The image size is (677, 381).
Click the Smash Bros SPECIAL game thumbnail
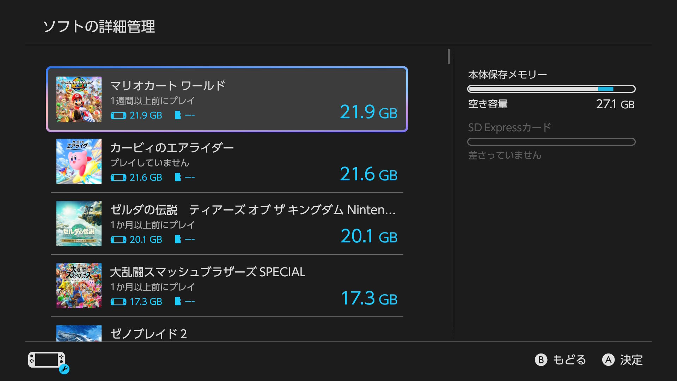[79, 285]
